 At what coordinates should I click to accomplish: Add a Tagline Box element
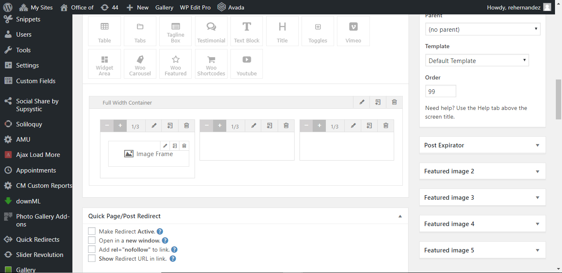pos(176,31)
